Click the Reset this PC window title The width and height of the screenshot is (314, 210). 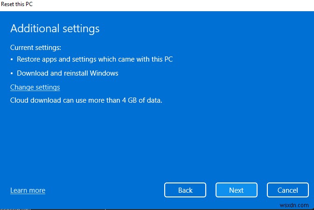[x=17, y=4]
